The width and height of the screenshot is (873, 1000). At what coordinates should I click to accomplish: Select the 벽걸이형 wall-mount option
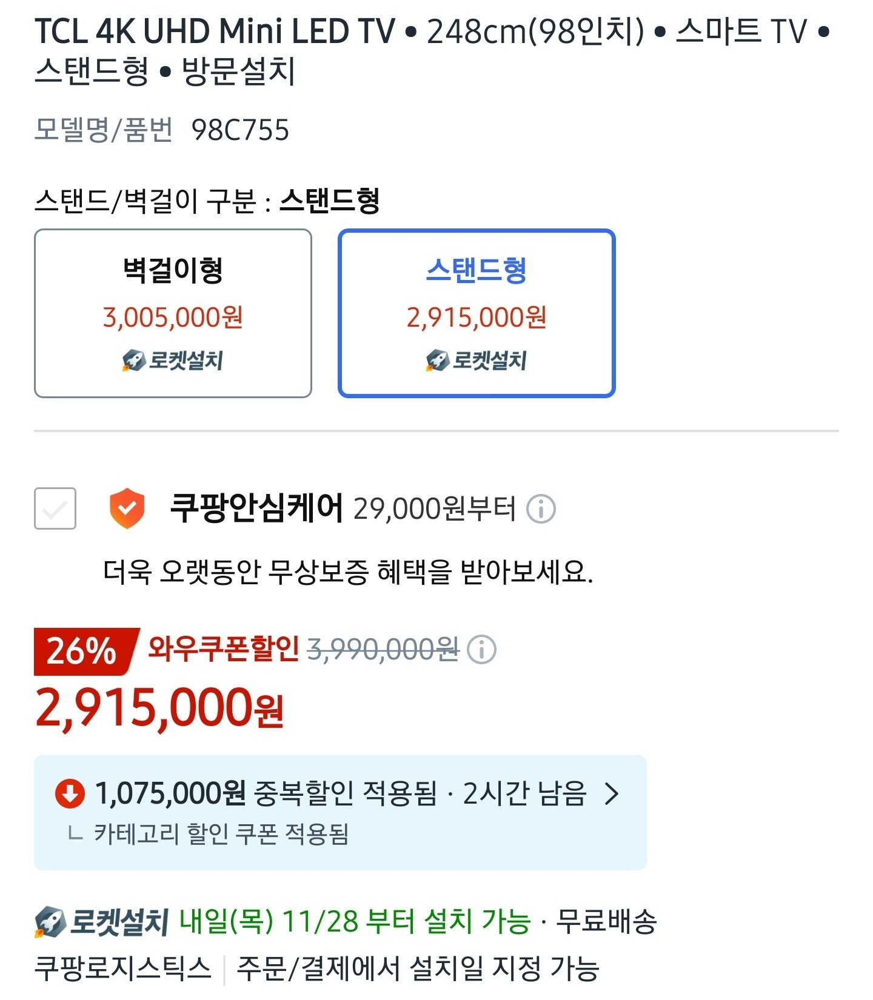[173, 313]
